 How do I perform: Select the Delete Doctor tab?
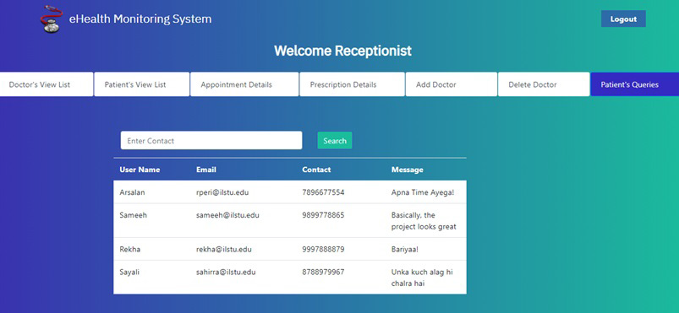coord(544,84)
